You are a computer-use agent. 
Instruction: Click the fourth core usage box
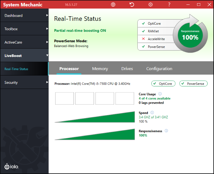tap(125, 99)
